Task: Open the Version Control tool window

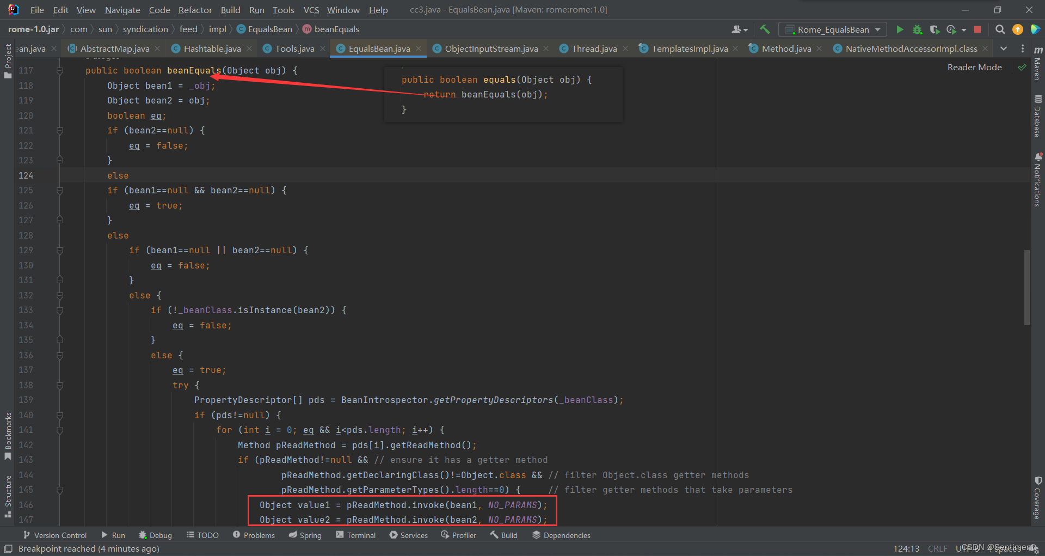Action: [55, 535]
